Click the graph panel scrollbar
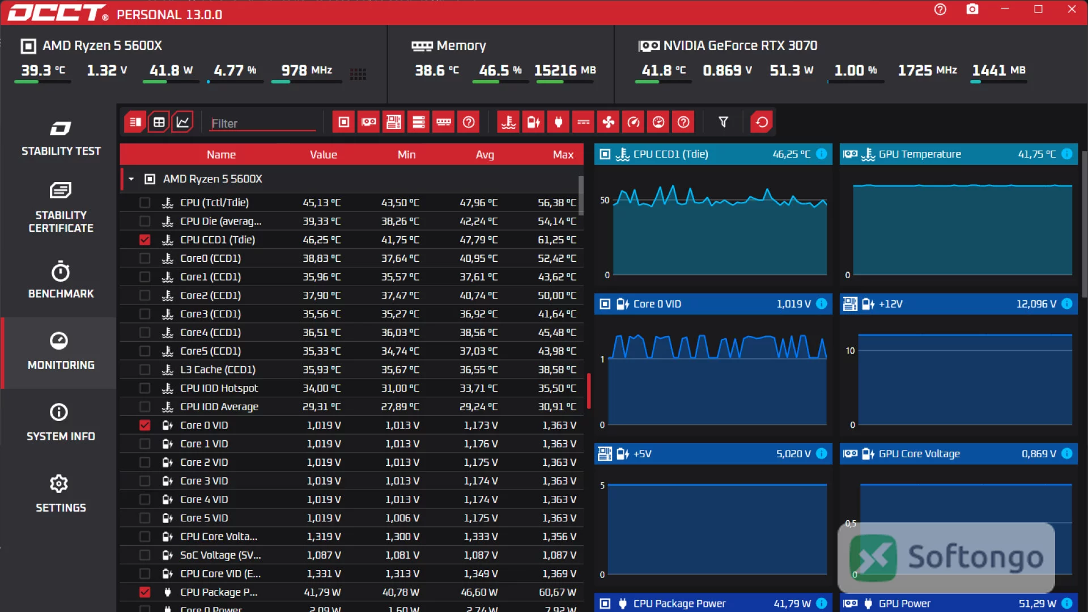1088x612 pixels. (1084, 224)
